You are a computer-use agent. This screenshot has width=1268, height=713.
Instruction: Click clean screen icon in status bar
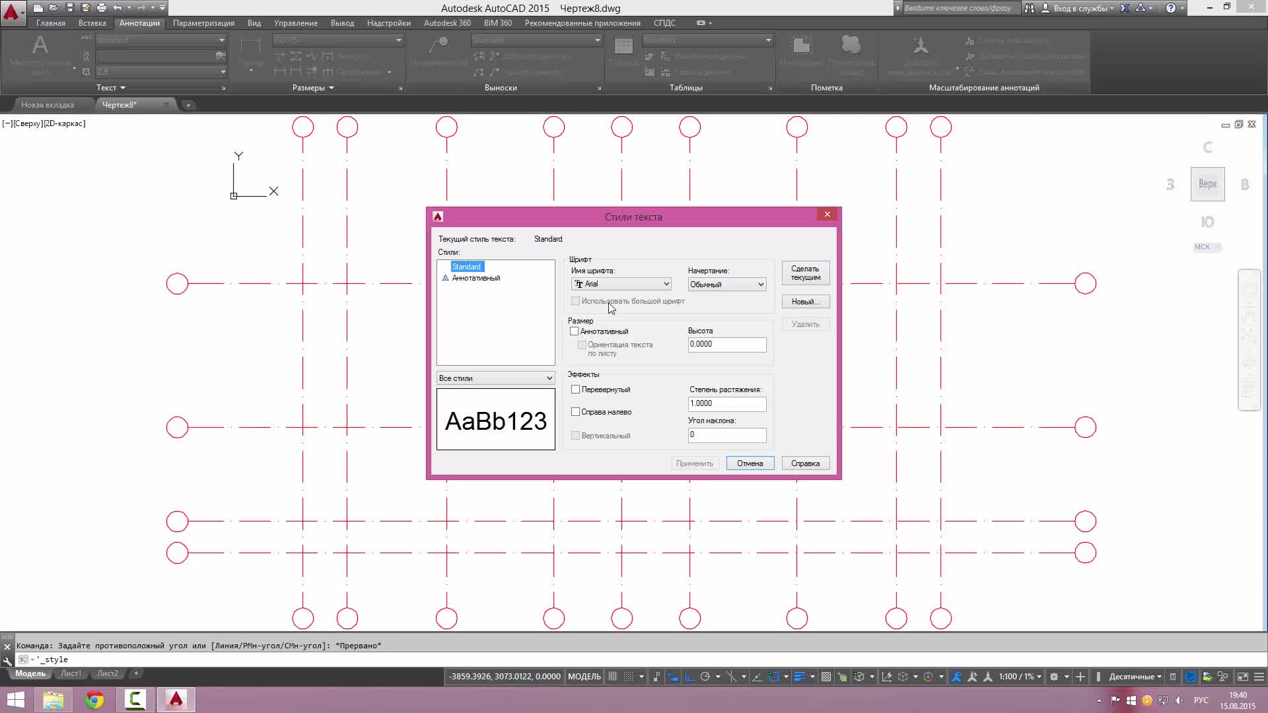tap(1242, 677)
